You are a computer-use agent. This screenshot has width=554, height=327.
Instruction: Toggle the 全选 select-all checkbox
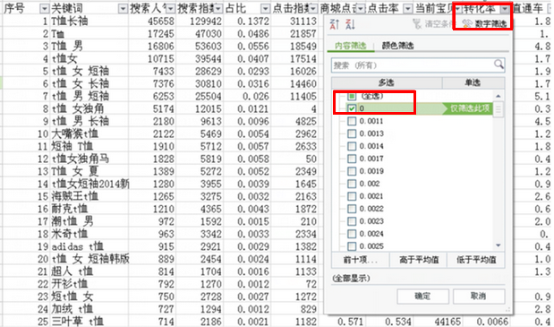(x=352, y=96)
